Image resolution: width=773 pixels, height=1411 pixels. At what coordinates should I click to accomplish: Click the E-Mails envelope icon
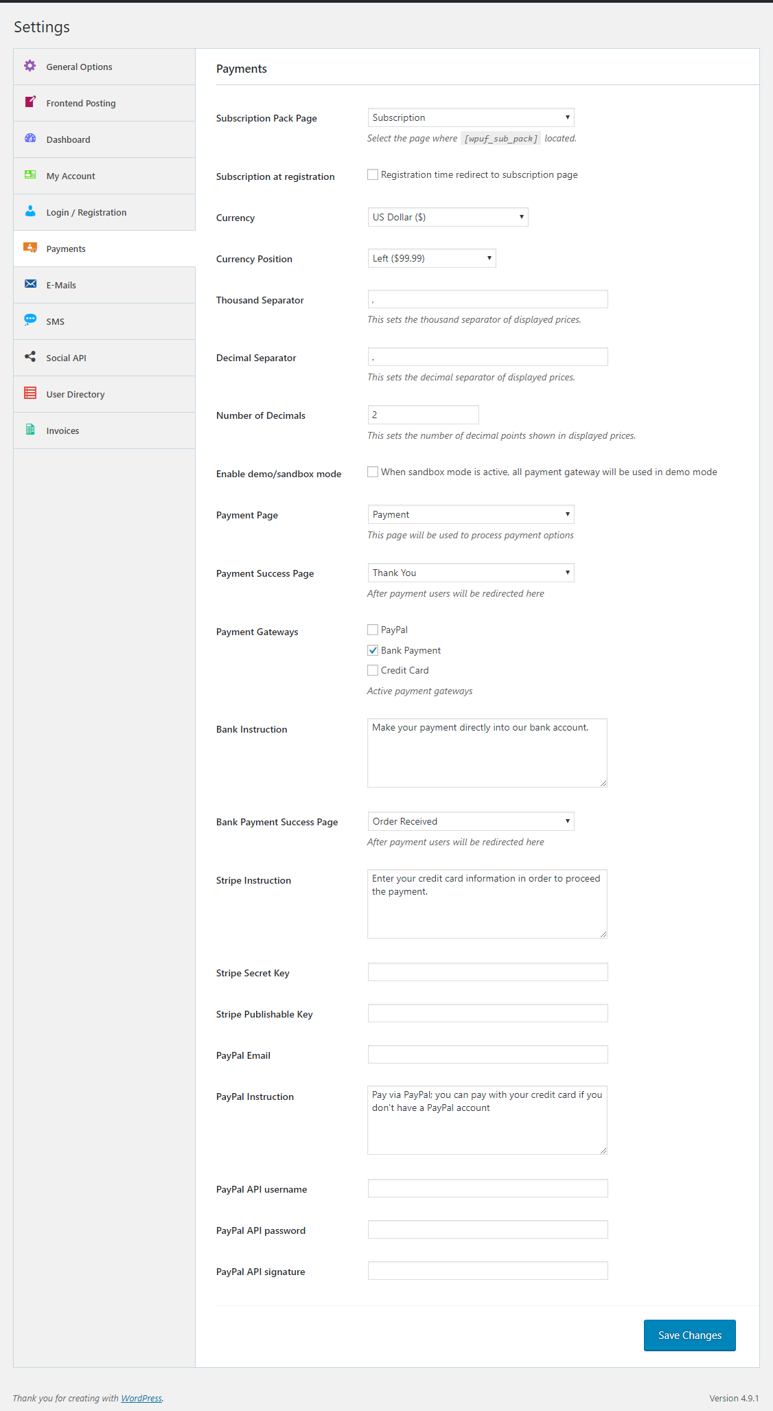click(x=30, y=284)
